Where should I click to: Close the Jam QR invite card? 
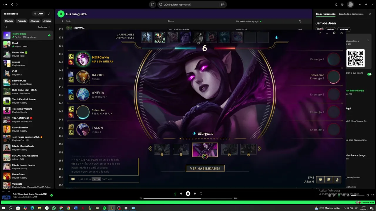(368, 40)
